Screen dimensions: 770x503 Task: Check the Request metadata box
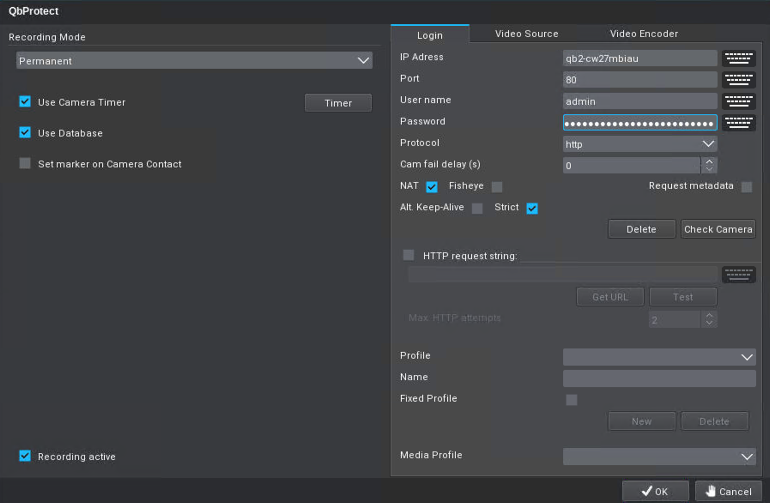coord(747,187)
